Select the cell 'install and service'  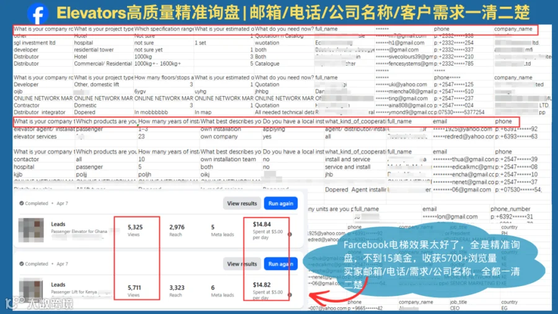tap(347, 159)
